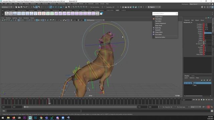Toggle visibility box of the geo layer
Viewport: 214px width, 120px height.
(x=185, y=83)
